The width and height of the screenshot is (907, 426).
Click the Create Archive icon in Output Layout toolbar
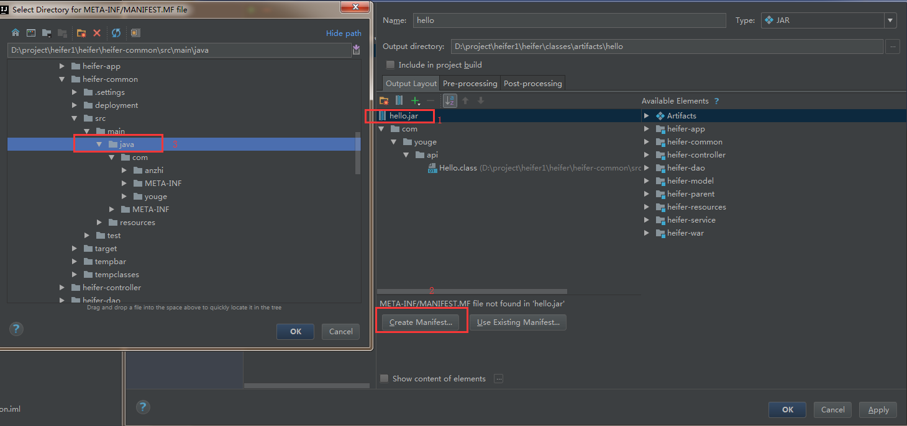coord(399,100)
